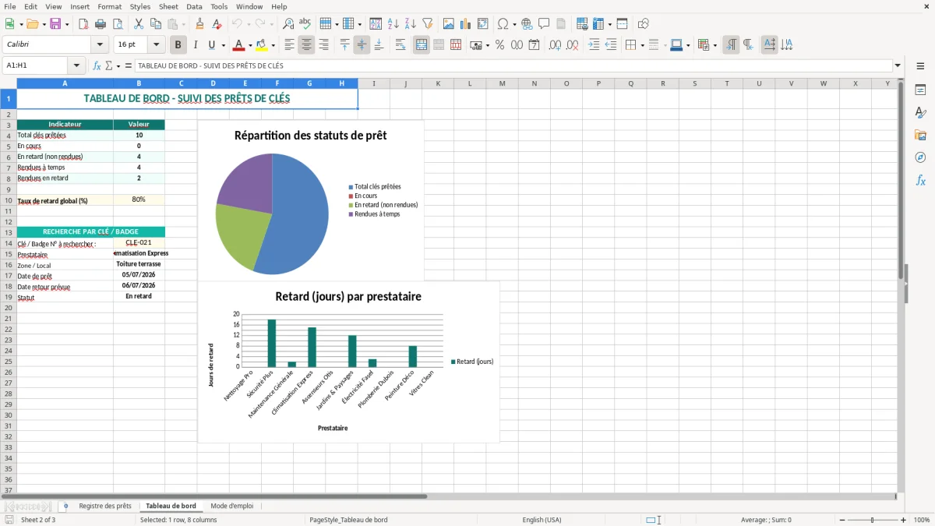This screenshot has width=935, height=526.
Task: Apply the yellow background highlight swatch
Action: (x=263, y=45)
